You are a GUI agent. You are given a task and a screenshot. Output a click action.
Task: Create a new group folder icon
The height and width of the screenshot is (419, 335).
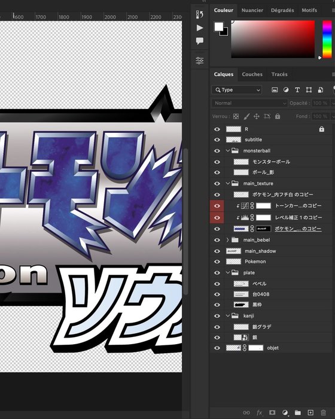click(x=297, y=412)
